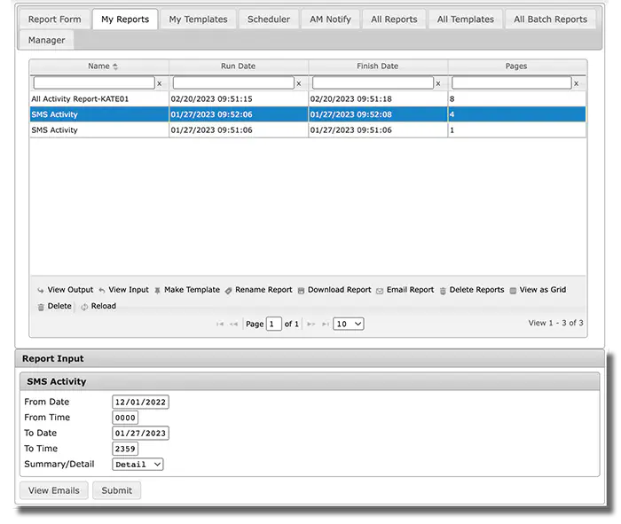
Task: Sort by Finish Date column header
Action: tap(377, 66)
